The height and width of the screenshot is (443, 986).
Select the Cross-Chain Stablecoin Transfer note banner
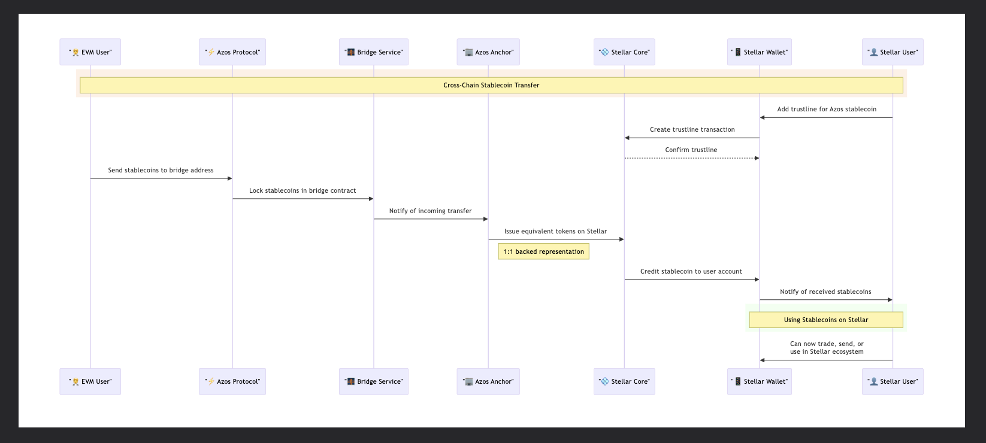pyautogui.click(x=491, y=85)
